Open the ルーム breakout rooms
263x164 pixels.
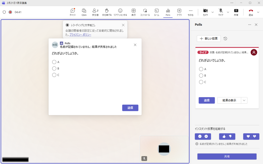click(156, 12)
